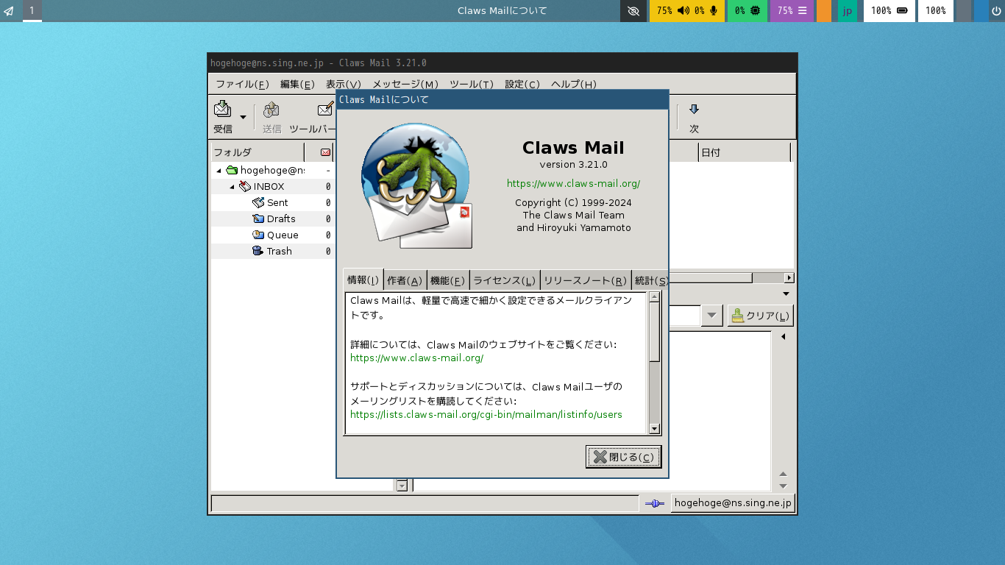The width and height of the screenshot is (1005, 565).
Task: Open the 表示(V) menu
Action: pos(344,84)
